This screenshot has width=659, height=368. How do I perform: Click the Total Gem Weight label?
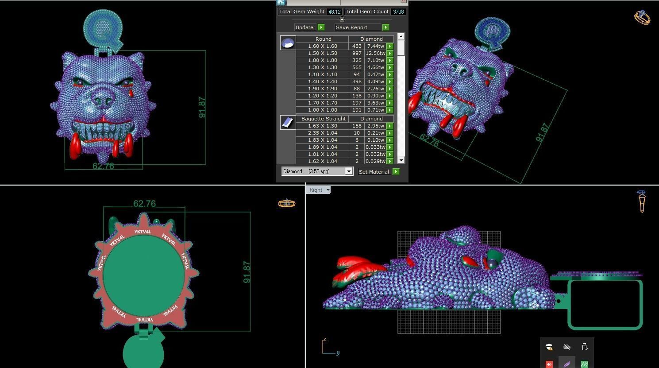[x=302, y=12]
